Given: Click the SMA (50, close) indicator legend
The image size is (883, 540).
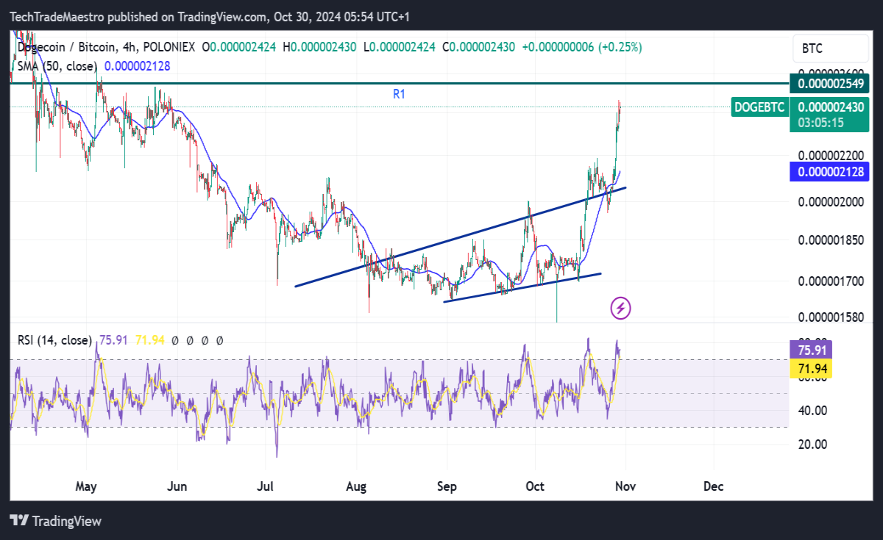Looking at the screenshot, I should [57, 66].
